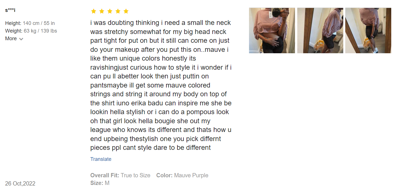Click the first yellow rating star
Screen dimensions: 408x194
pos(93,11)
